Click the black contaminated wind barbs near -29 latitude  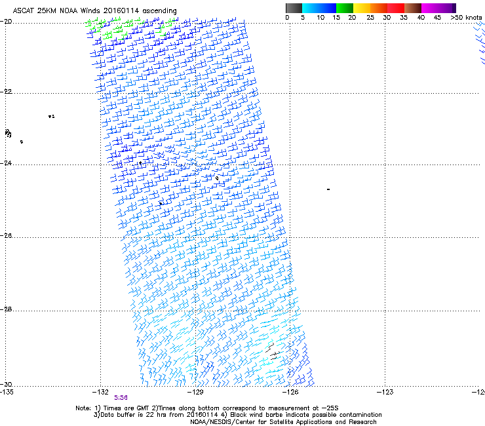[x=273, y=351]
